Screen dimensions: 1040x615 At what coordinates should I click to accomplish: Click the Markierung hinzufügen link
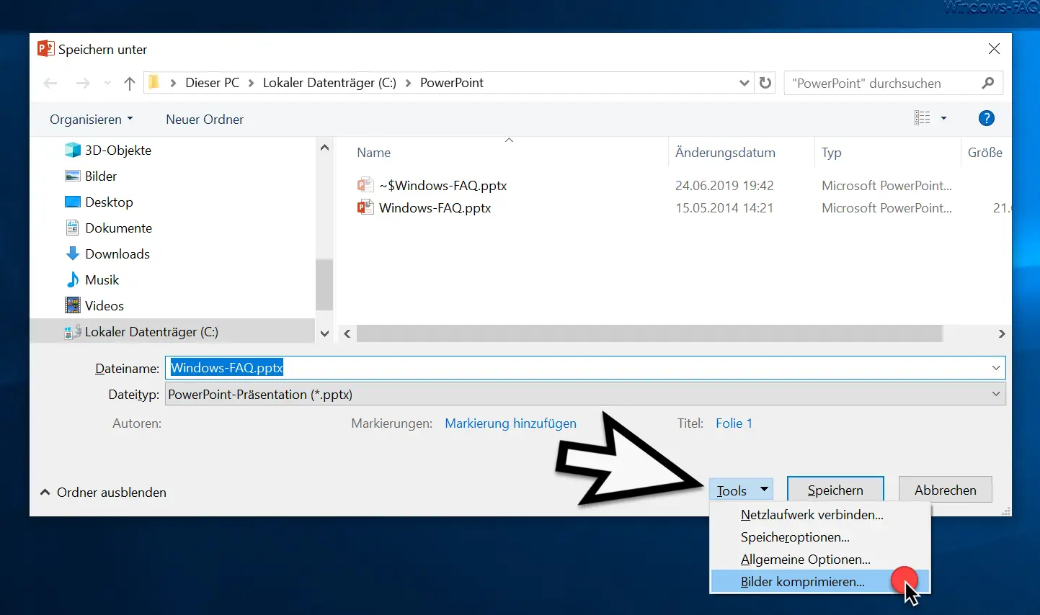click(x=510, y=423)
